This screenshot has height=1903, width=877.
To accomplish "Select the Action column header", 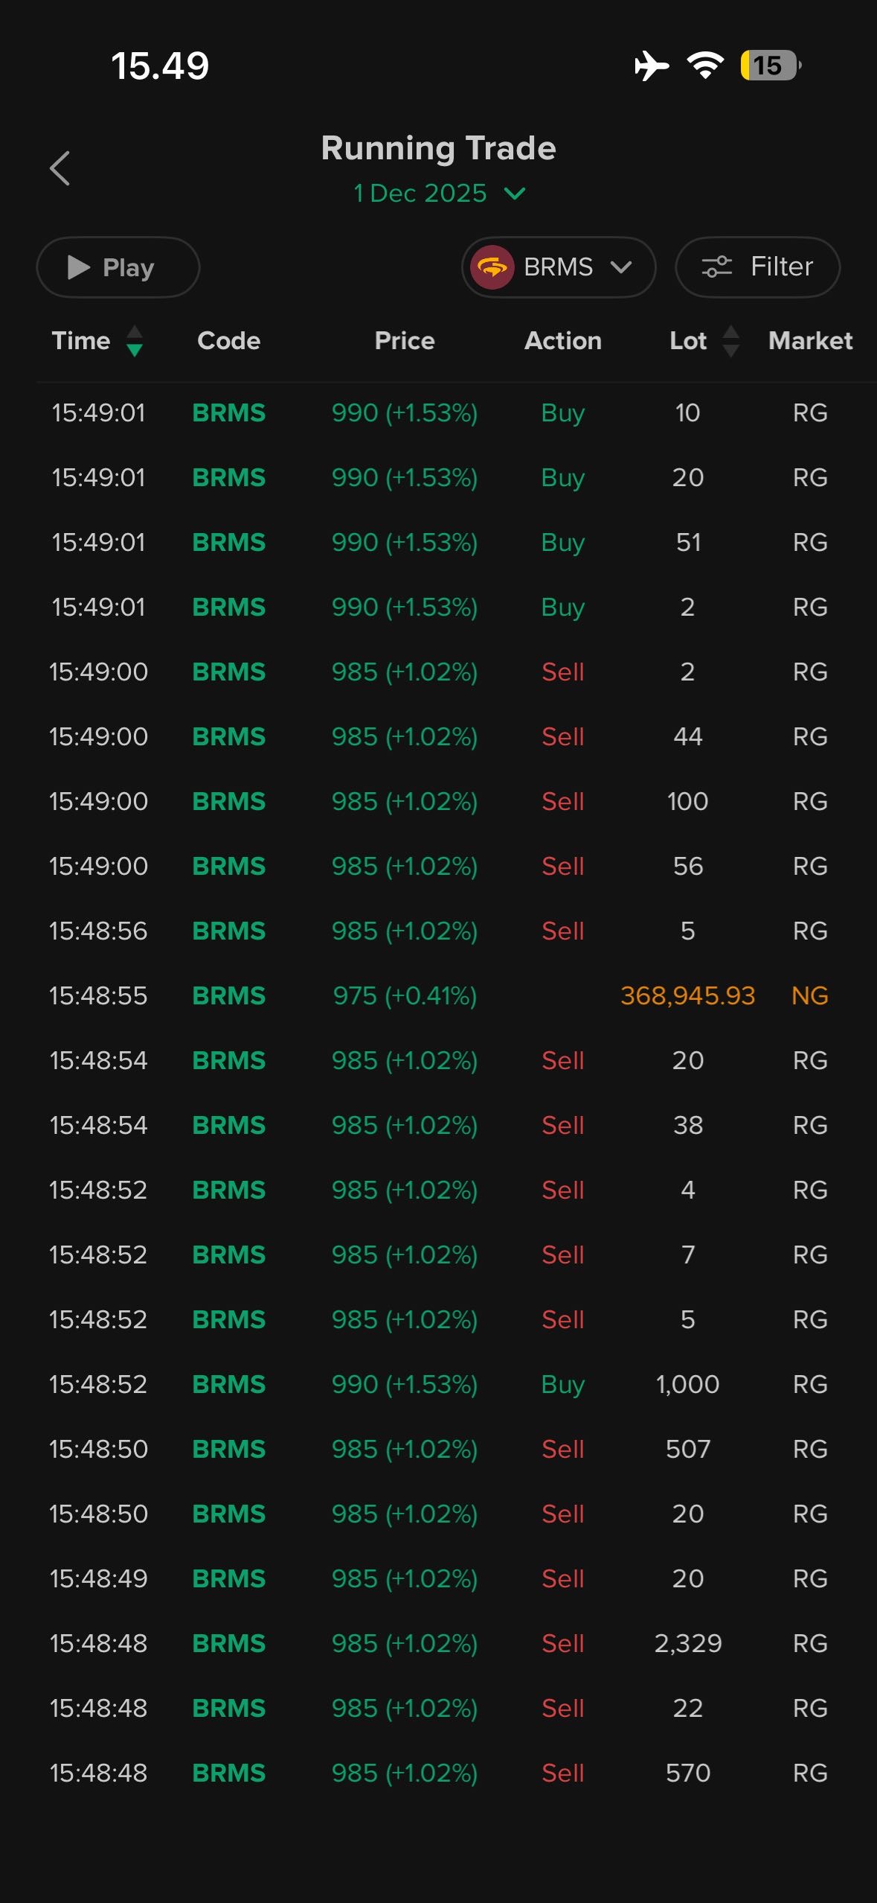I will pyautogui.click(x=563, y=341).
